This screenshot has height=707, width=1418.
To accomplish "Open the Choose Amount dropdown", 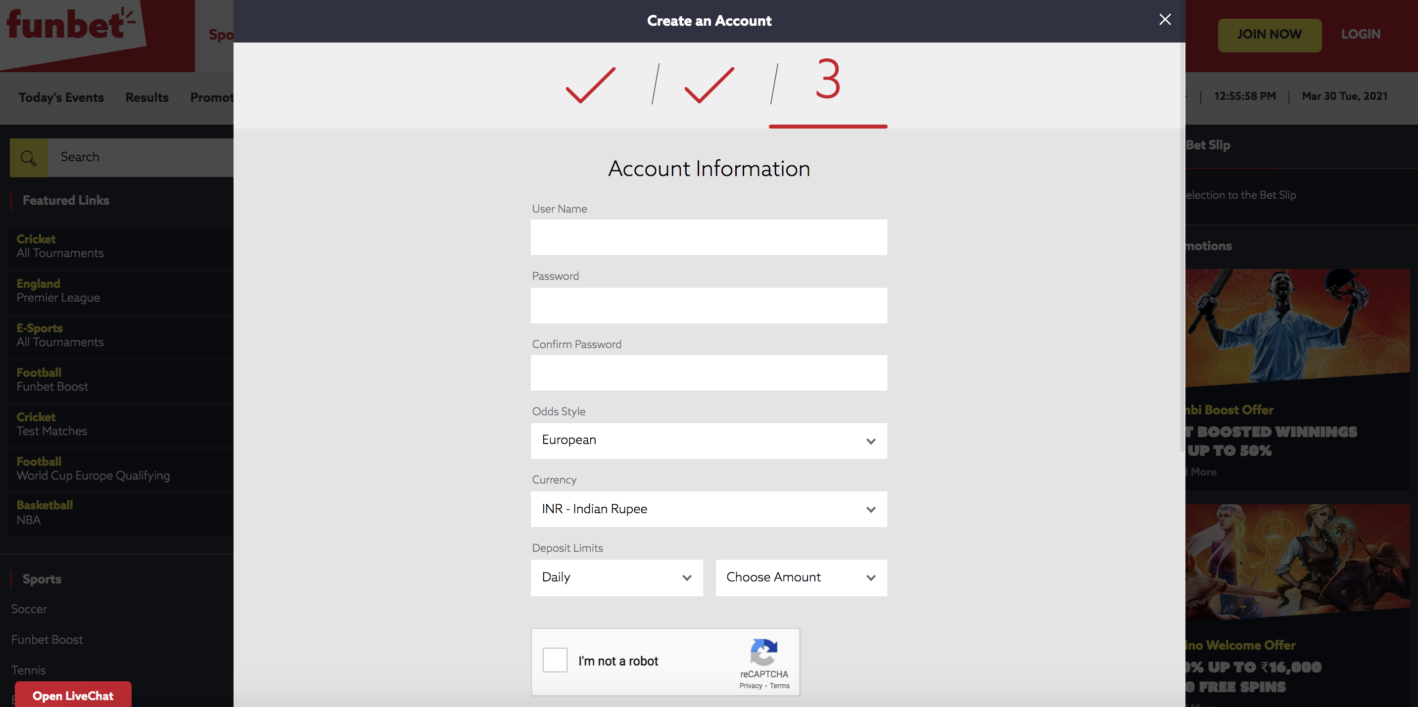I will (x=801, y=577).
